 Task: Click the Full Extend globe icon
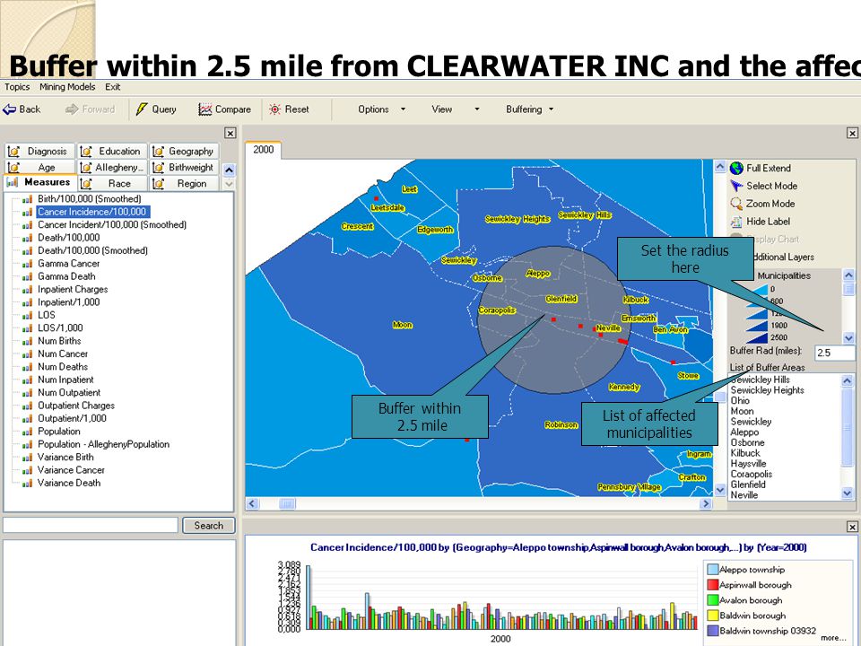point(736,168)
